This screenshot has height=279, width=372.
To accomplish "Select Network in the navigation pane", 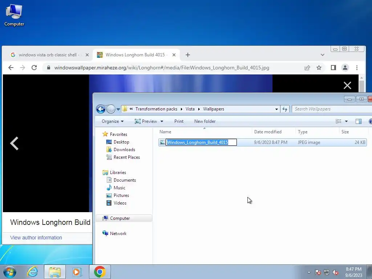I will tap(115, 234).
